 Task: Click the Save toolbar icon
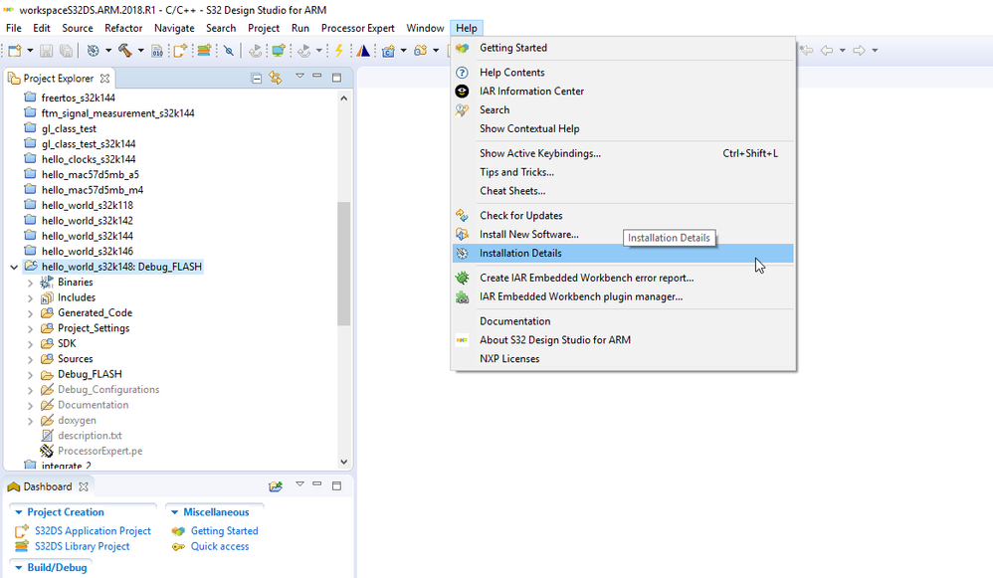point(46,51)
